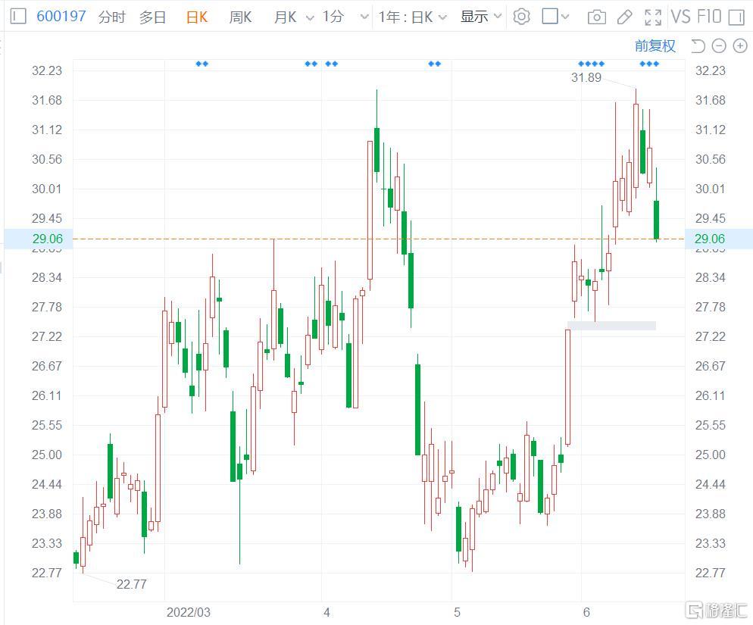Select the 1分 one-minute interval
This screenshot has height=625, width=753.
pyautogui.click(x=333, y=17)
